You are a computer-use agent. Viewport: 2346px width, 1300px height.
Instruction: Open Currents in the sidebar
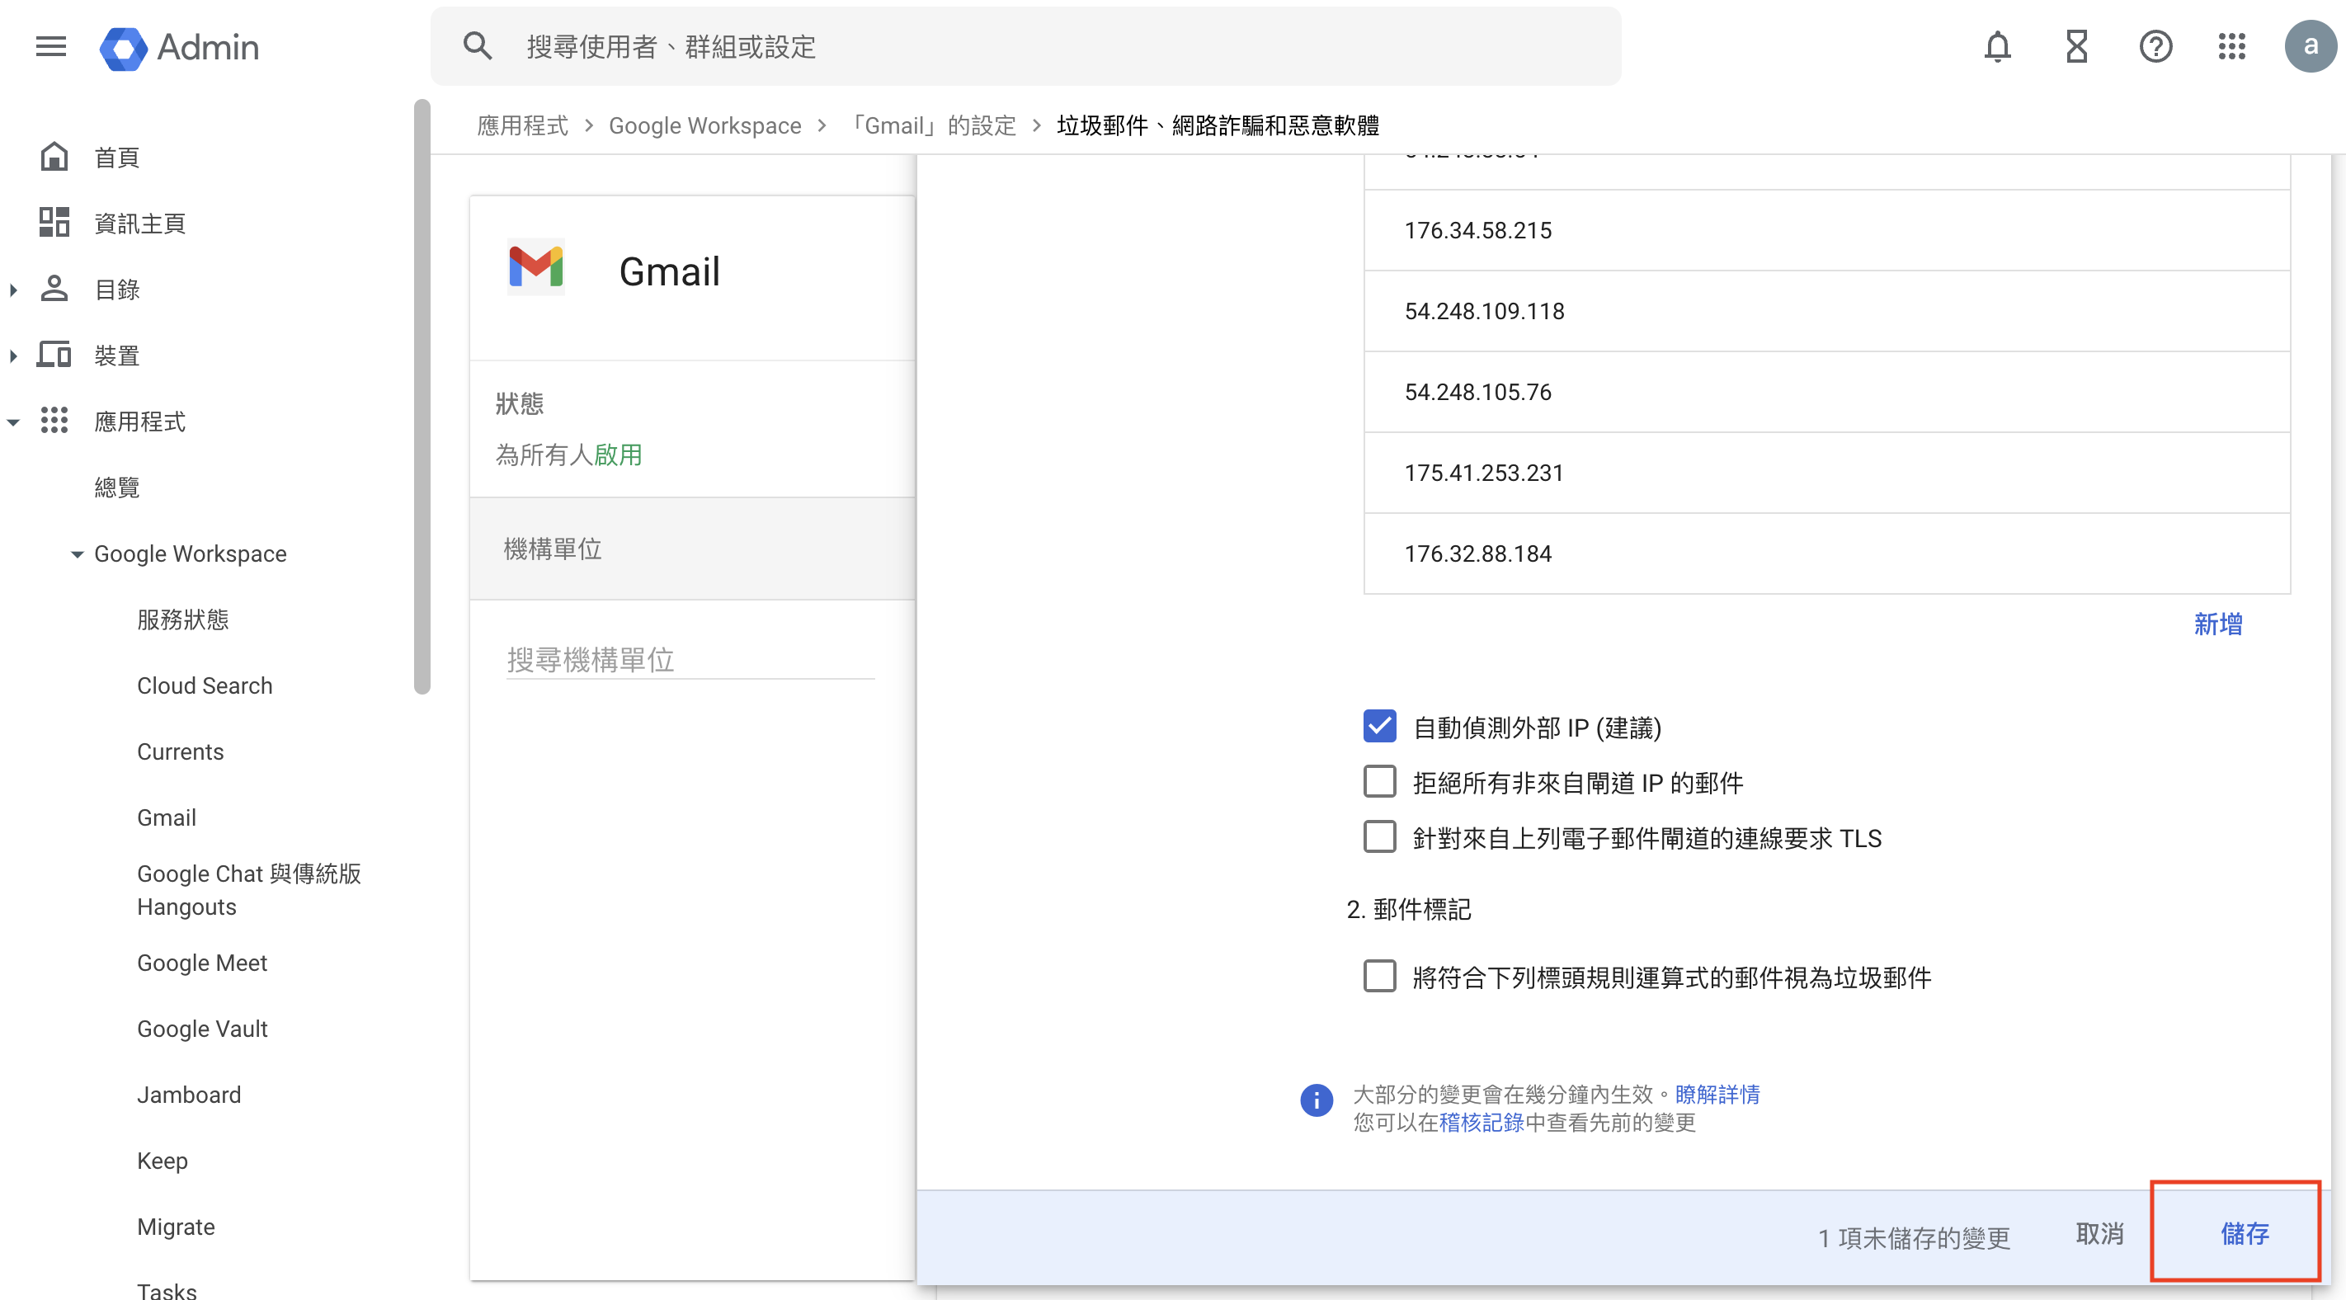click(x=181, y=751)
